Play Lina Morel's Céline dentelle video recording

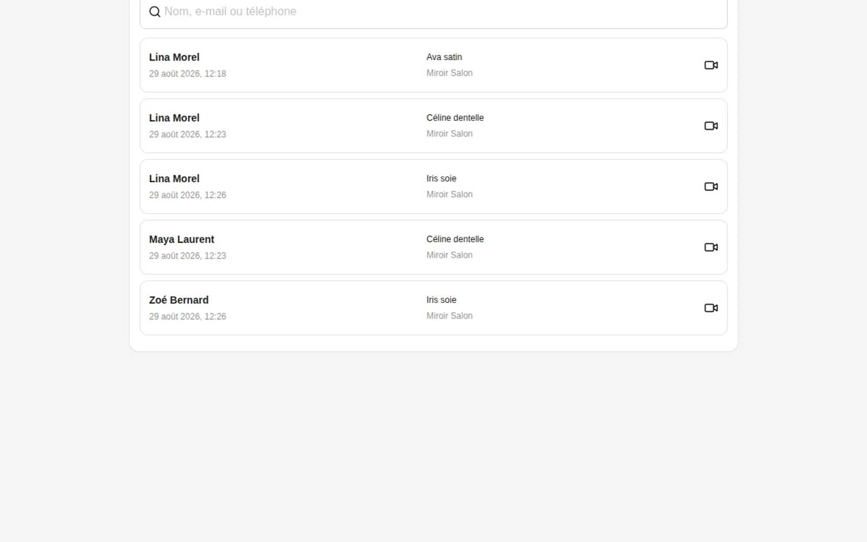(x=711, y=126)
